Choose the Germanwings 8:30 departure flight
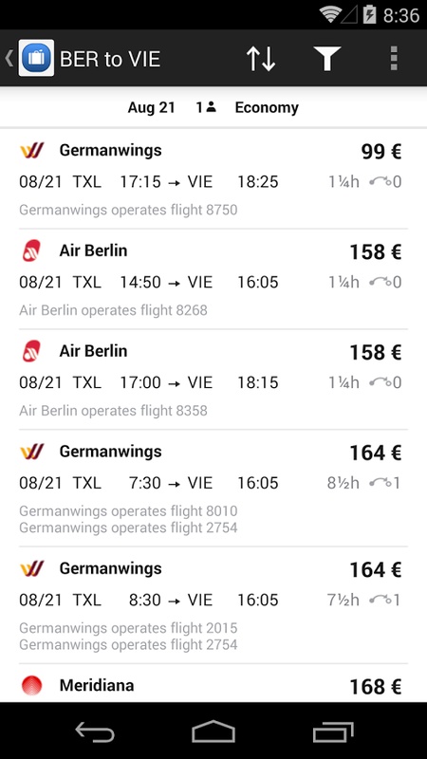This screenshot has width=427, height=759. point(213,605)
